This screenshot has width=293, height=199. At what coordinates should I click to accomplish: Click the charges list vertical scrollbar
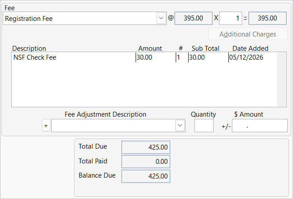click(x=281, y=79)
